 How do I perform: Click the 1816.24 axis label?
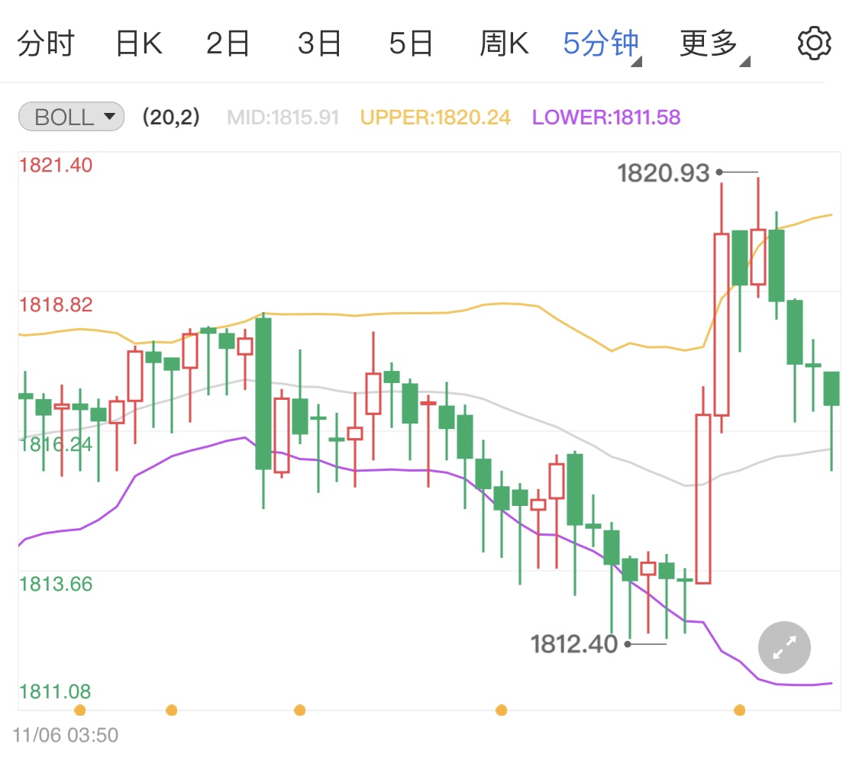[x=56, y=444]
